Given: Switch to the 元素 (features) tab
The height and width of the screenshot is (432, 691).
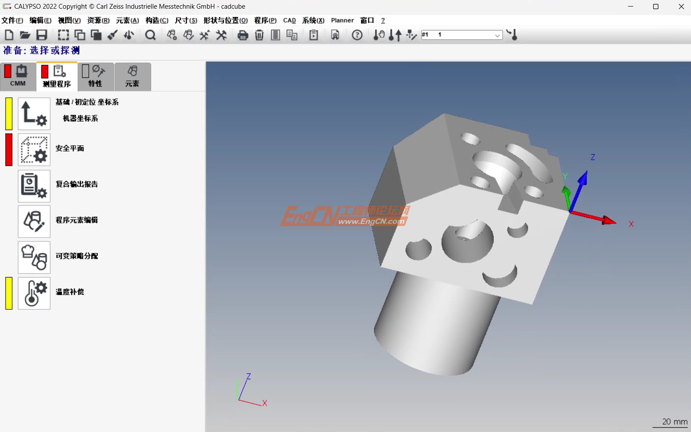Looking at the screenshot, I should (x=133, y=77).
